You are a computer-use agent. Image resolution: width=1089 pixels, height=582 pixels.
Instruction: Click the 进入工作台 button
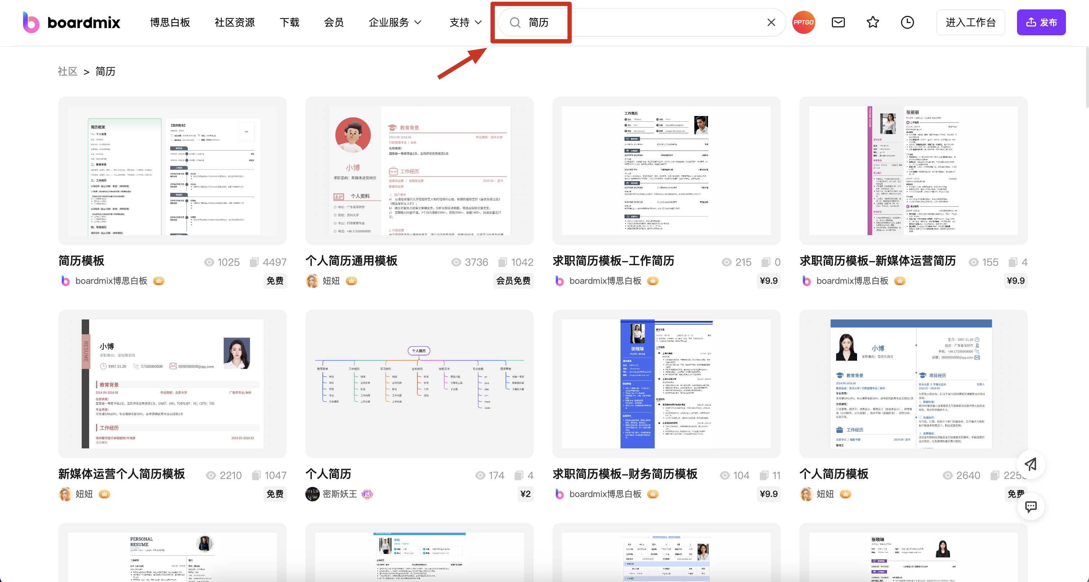pos(970,22)
